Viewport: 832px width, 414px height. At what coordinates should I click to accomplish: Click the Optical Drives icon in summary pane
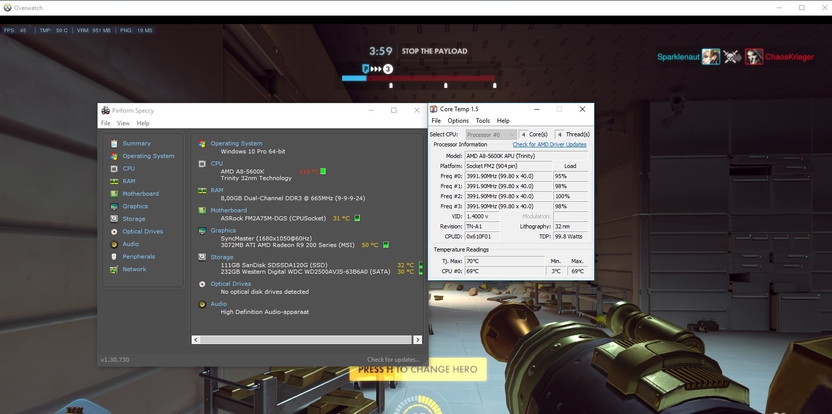(202, 284)
